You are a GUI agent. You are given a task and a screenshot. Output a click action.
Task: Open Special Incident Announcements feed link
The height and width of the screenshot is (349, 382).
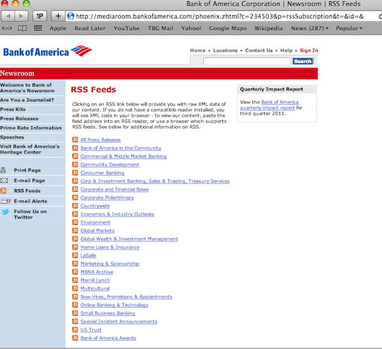118,322
